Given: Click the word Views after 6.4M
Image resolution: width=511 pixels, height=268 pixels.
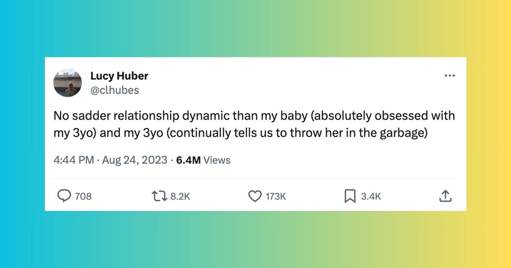Looking at the screenshot, I should coord(217,161).
